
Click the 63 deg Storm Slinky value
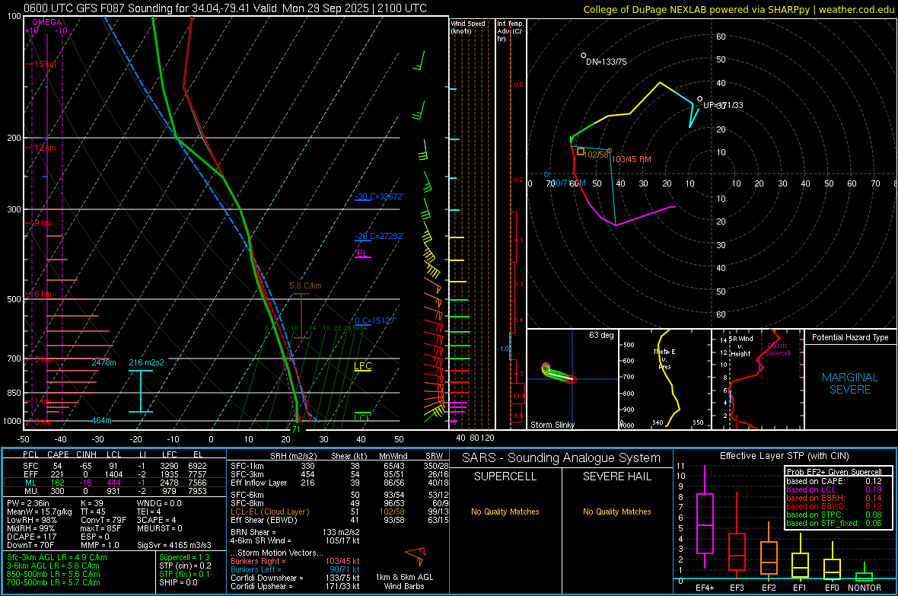click(x=601, y=335)
